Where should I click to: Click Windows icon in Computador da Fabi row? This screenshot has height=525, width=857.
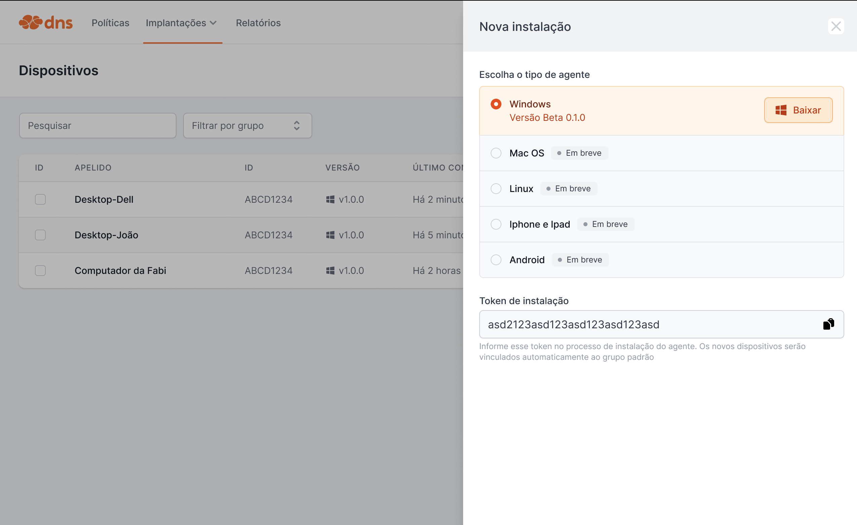(330, 270)
